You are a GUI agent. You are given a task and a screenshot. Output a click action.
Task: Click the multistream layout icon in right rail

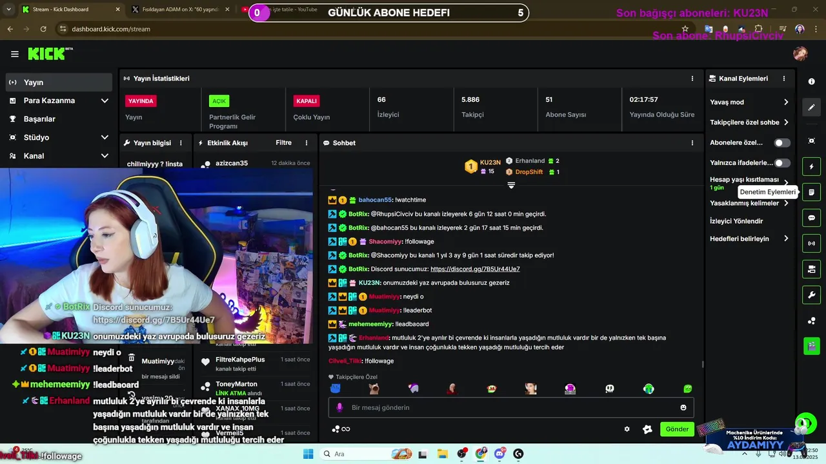(811, 269)
